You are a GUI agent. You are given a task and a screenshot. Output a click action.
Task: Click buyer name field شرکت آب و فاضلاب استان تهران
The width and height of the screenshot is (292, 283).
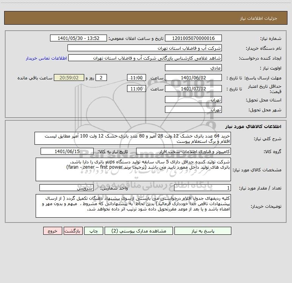144,48
